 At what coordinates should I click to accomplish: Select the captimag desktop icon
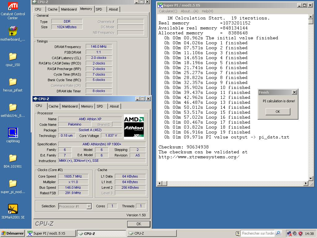[x=13, y=133]
